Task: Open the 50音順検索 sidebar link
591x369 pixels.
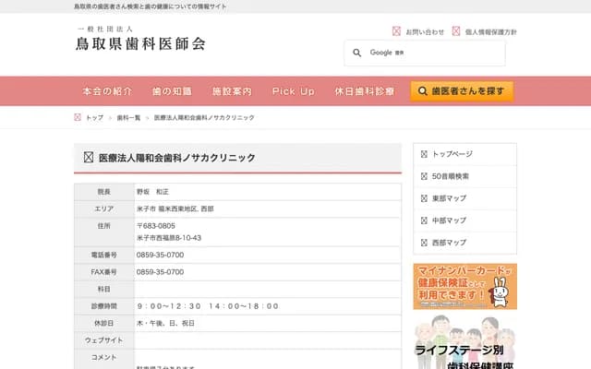Action: (x=450, y=176)
